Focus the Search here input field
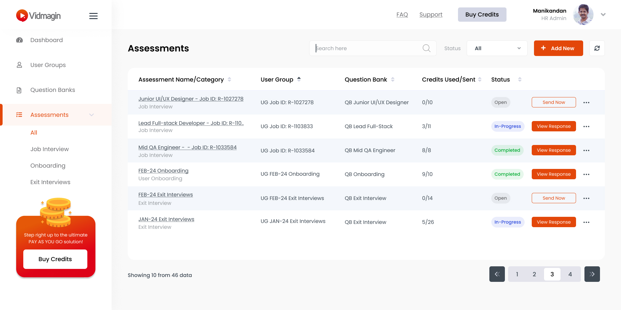Screen dimensions: 621x310 tap(367, 48)
